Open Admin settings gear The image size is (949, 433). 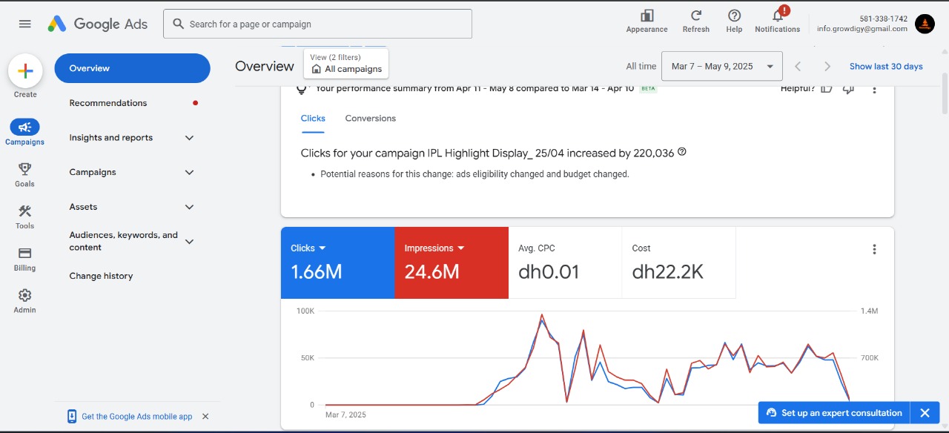pos(24,300)
